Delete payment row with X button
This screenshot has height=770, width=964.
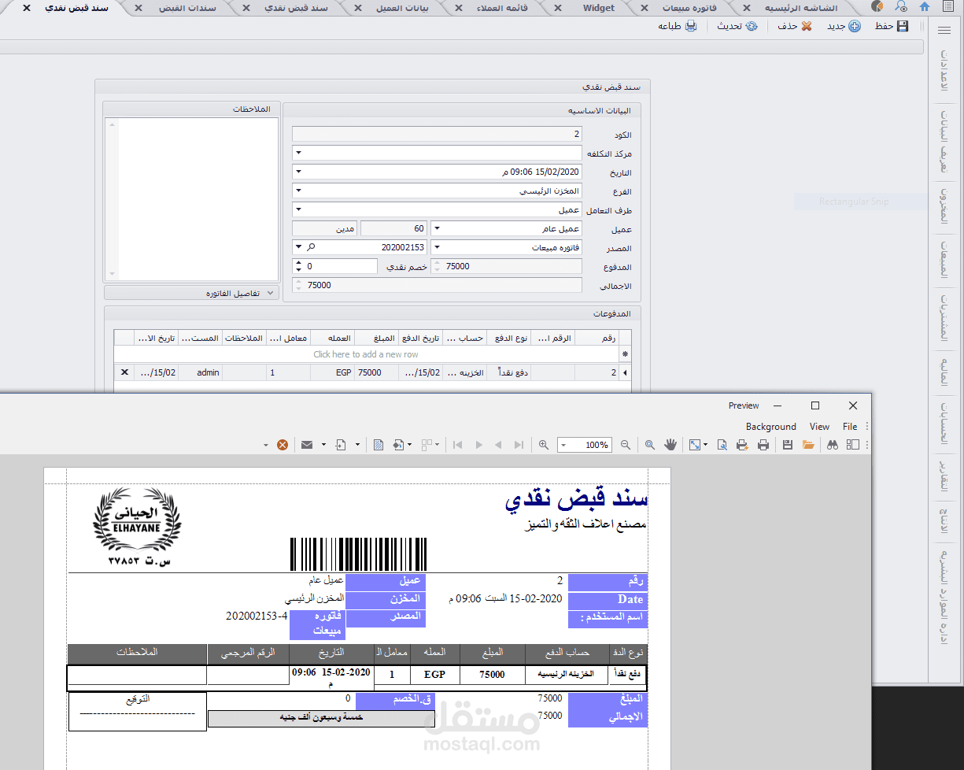[124, 372]
